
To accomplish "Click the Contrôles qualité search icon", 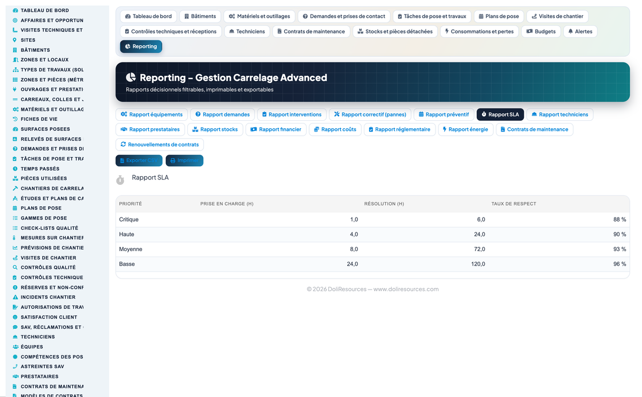I will click(15, 268).
